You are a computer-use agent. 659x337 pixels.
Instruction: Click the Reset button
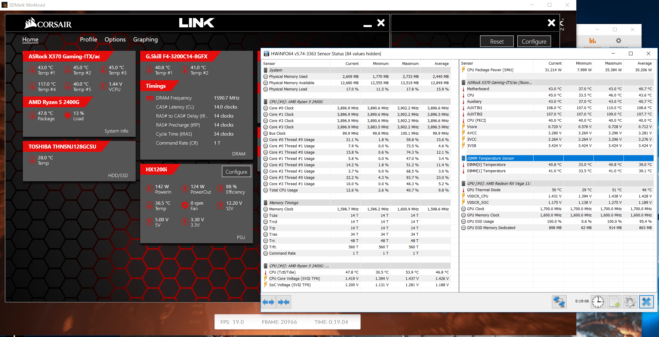coord(497,41)
